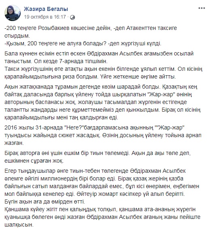
Task: Open the post timestamp 19 октября в 16:17
Action: pyautogui.click(x=45, y=17)
